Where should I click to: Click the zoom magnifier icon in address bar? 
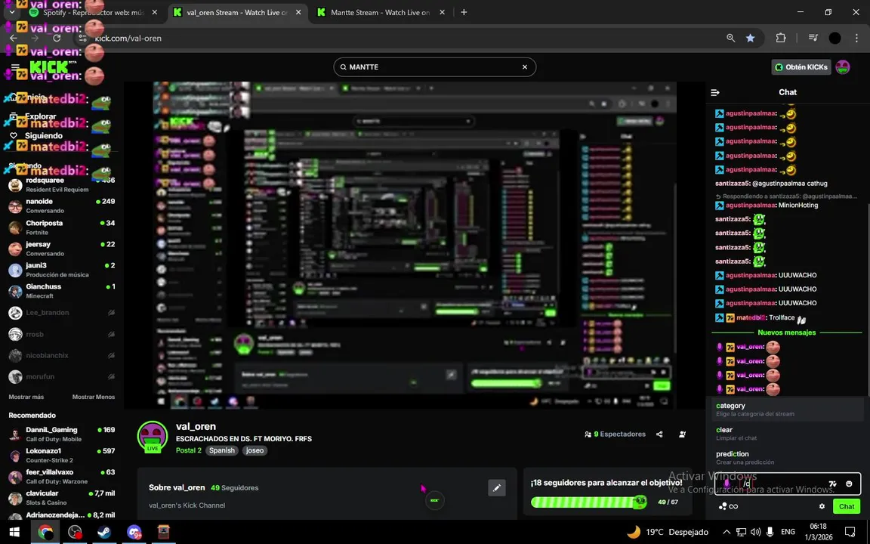[731, 39]
